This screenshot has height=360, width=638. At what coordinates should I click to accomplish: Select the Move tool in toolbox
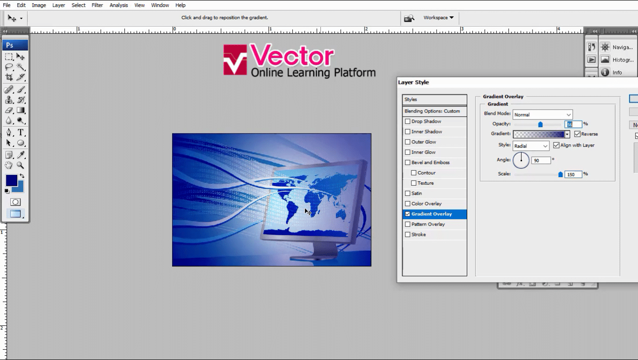tap(21, 57)
